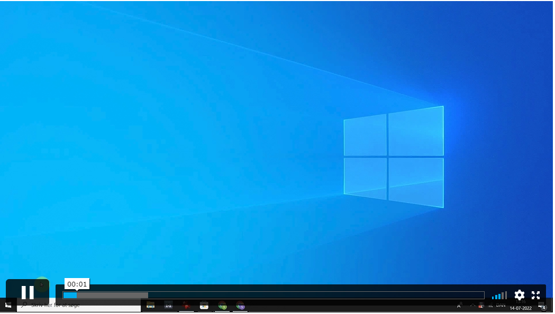Screen dimensions: 555x314
Task: Click the 14-07-2022 date on taskbar
Action: point(521,308)
